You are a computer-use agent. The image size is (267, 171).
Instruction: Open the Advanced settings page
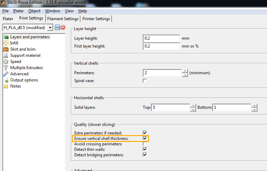19,74
